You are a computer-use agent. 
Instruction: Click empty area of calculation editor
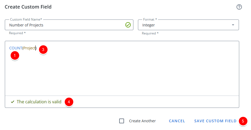tap(122, 75)
